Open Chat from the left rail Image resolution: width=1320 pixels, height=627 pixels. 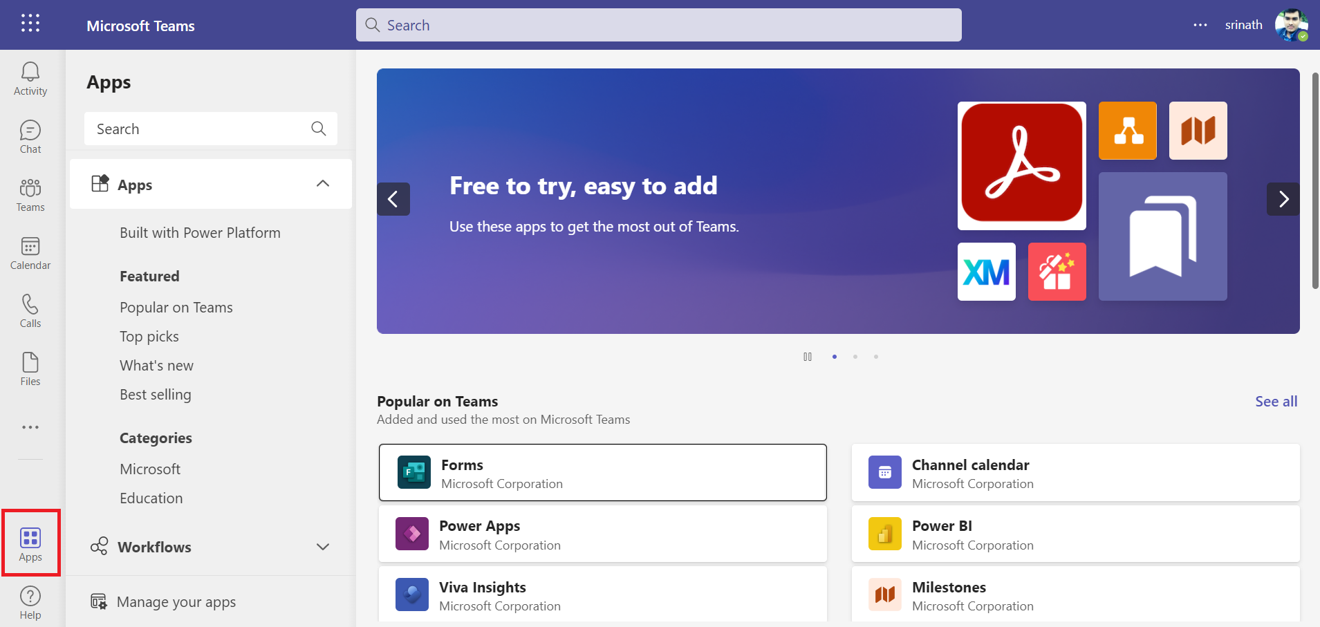30,137
